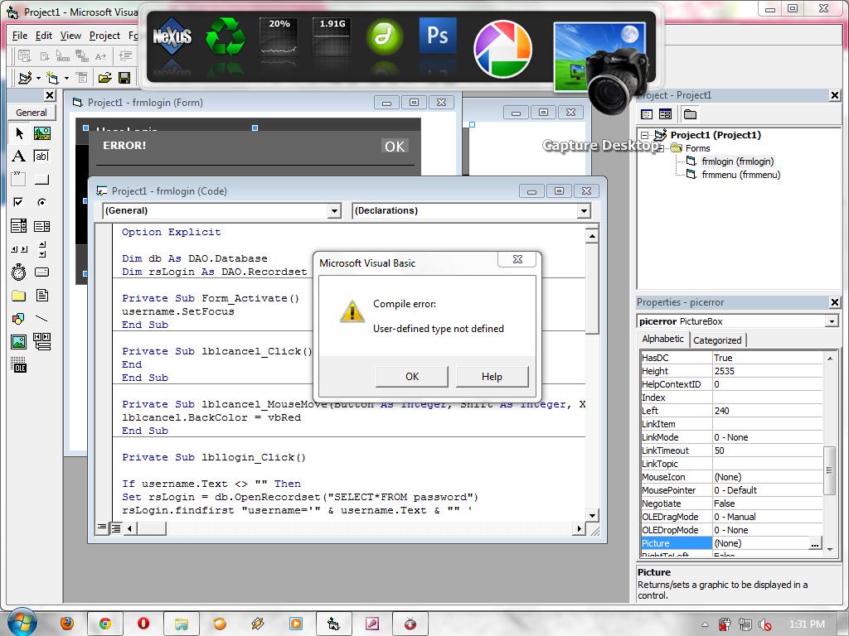This screenshot has height=636, width=849.
Task: Select the Line control in toolbox
Action: (41, 319)
